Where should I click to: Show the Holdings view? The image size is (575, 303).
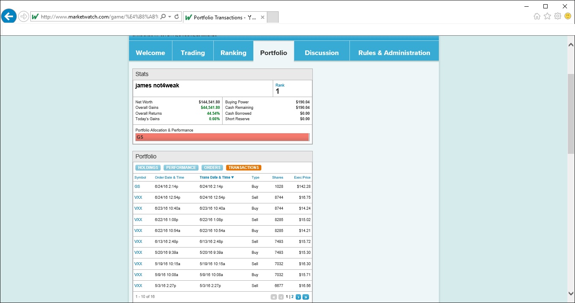click(x=148, y=168)
